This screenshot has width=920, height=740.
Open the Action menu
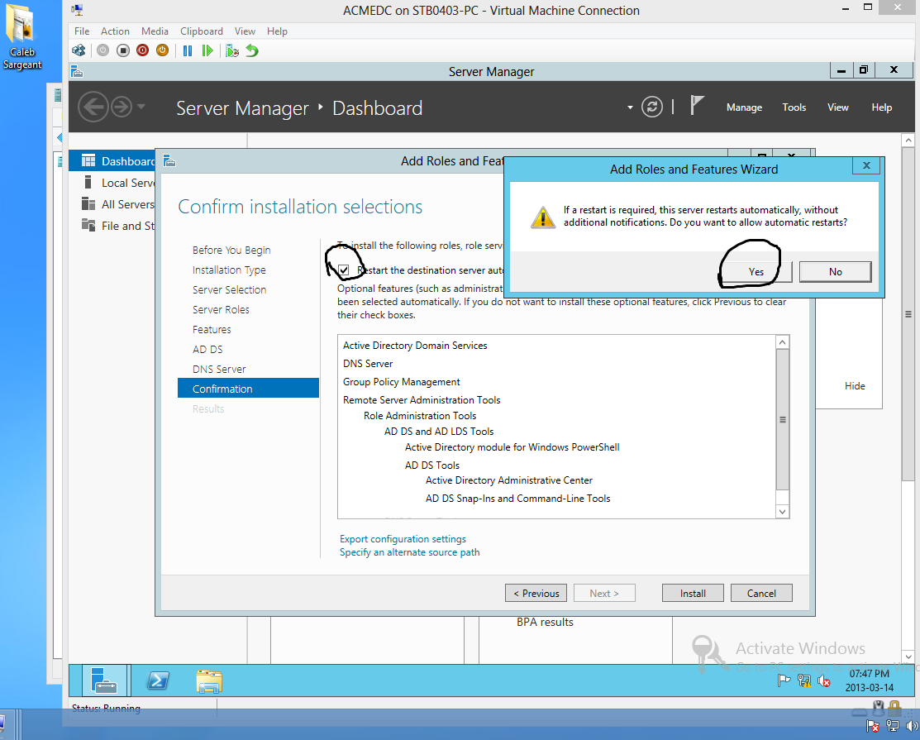click(x=115, y=31)
